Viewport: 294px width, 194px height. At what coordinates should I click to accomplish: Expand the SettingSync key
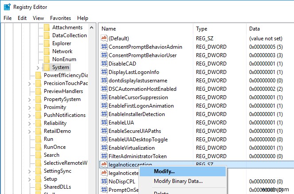click(x=29, y=171)
